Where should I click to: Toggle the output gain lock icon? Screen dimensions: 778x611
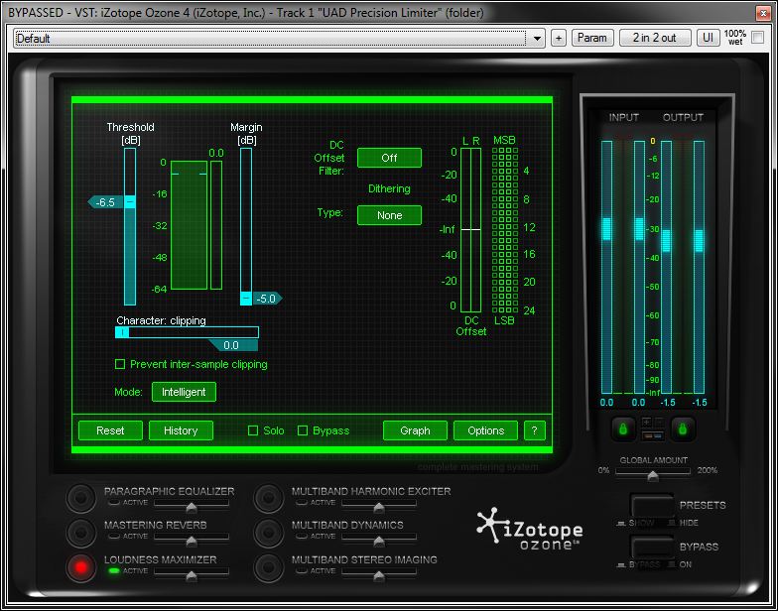pos(683,428)
